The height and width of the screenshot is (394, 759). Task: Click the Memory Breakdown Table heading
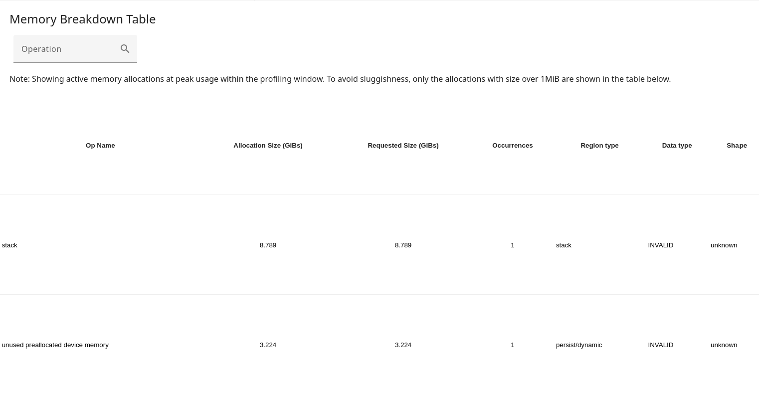click(x=83, y=19)
